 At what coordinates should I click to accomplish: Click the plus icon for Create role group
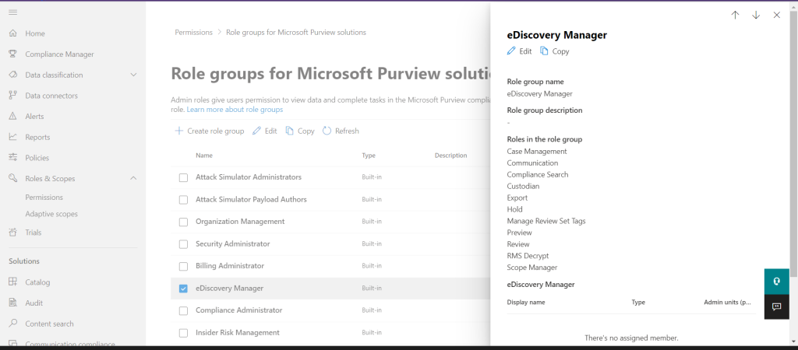pos(179,131)
